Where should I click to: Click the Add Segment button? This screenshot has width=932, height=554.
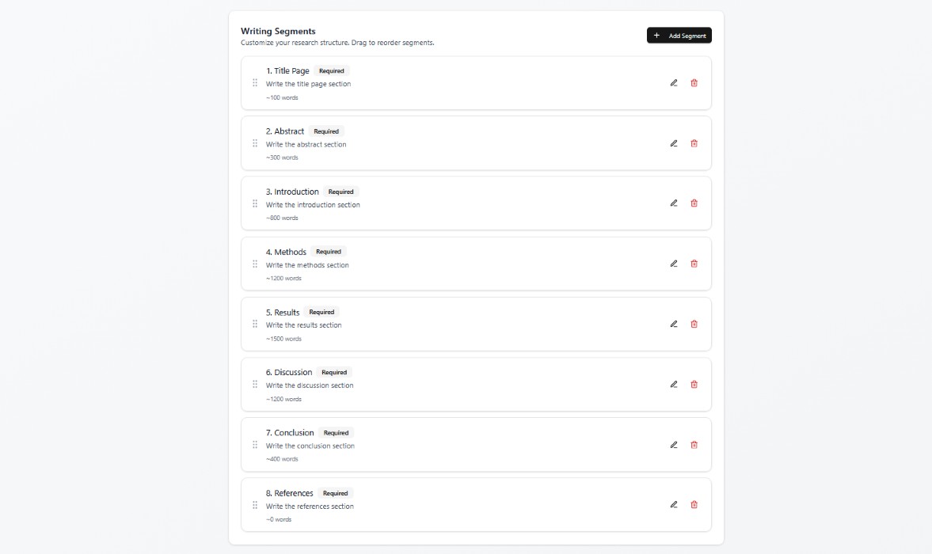point(679,36)
